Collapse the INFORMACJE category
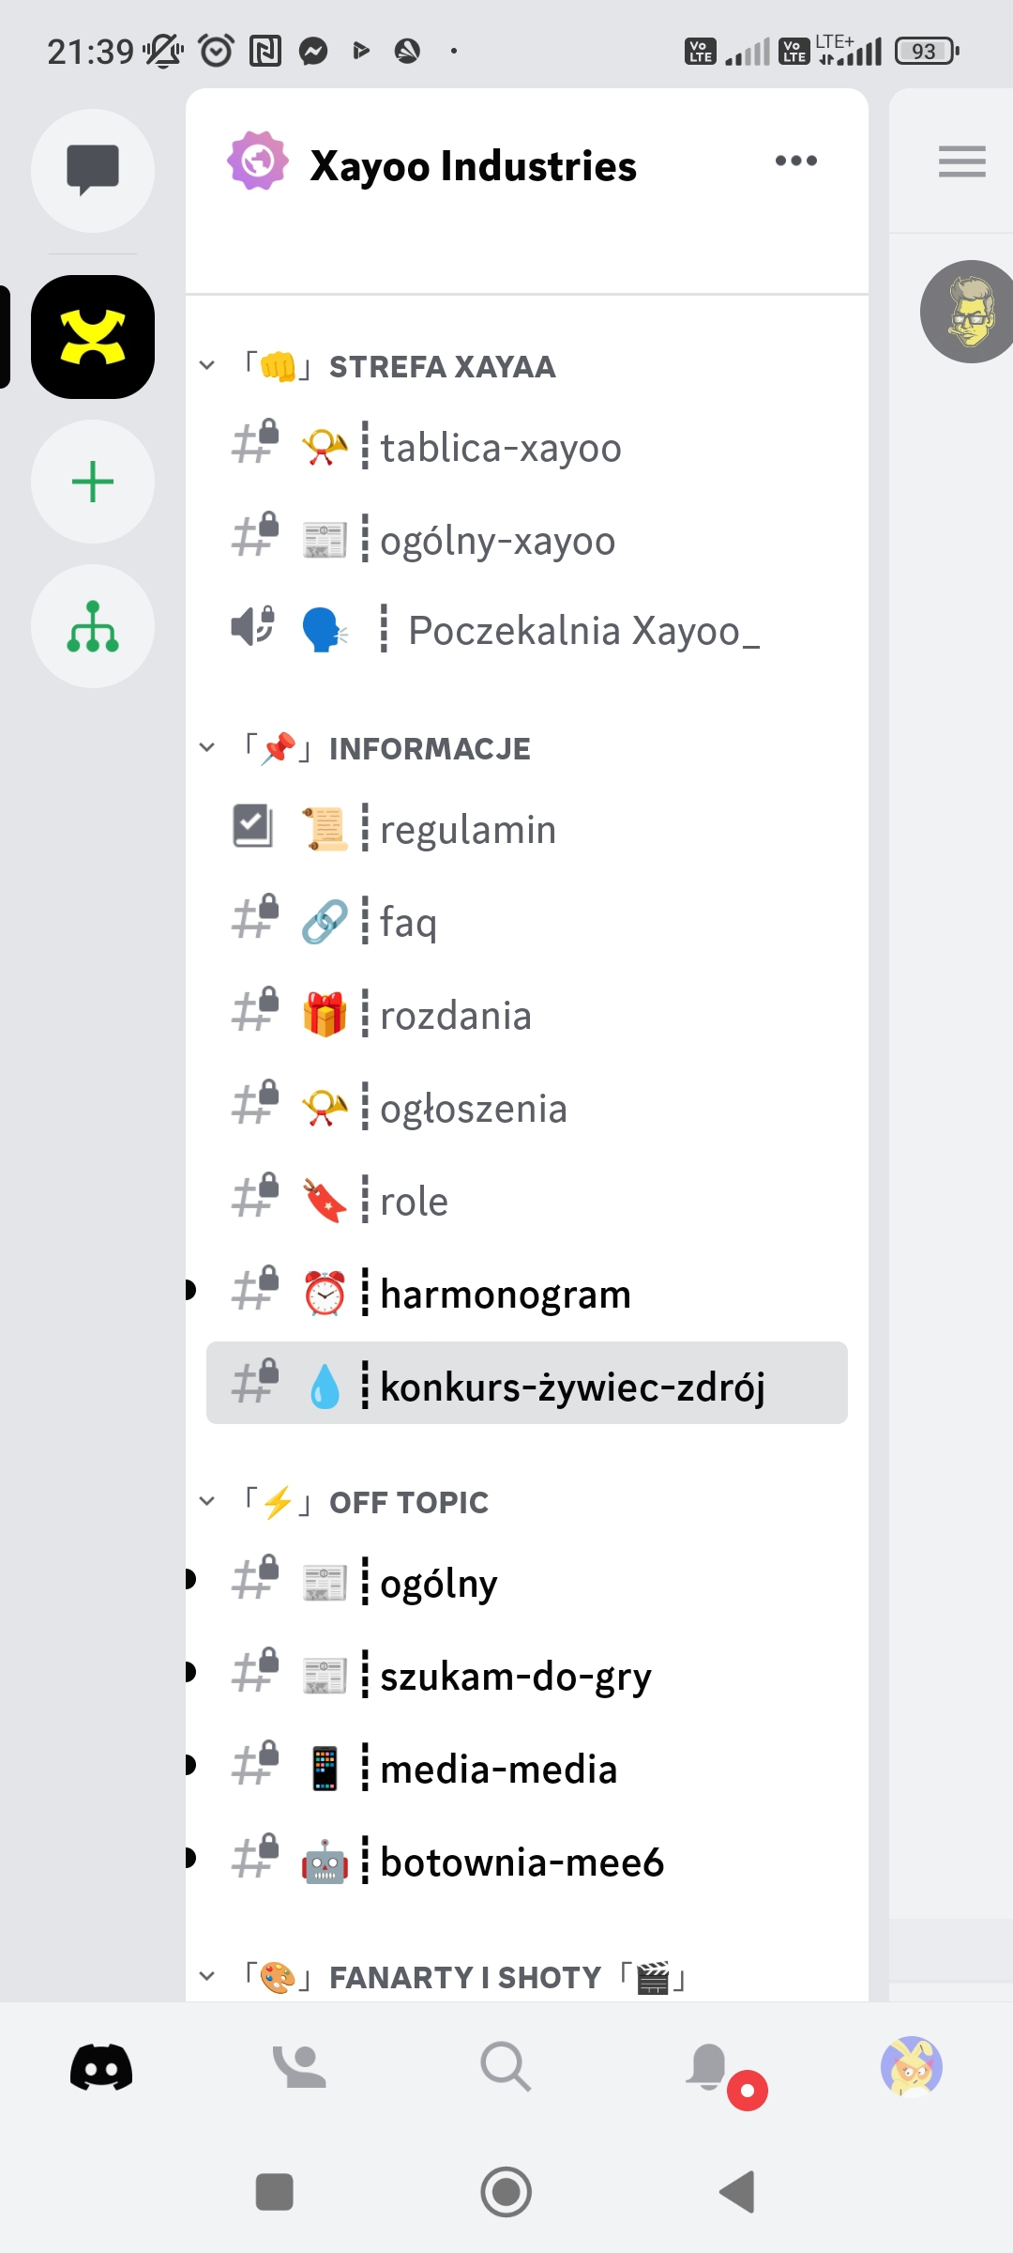Viewport: 1013px width, 2253px height. click(x=207, y=748)
